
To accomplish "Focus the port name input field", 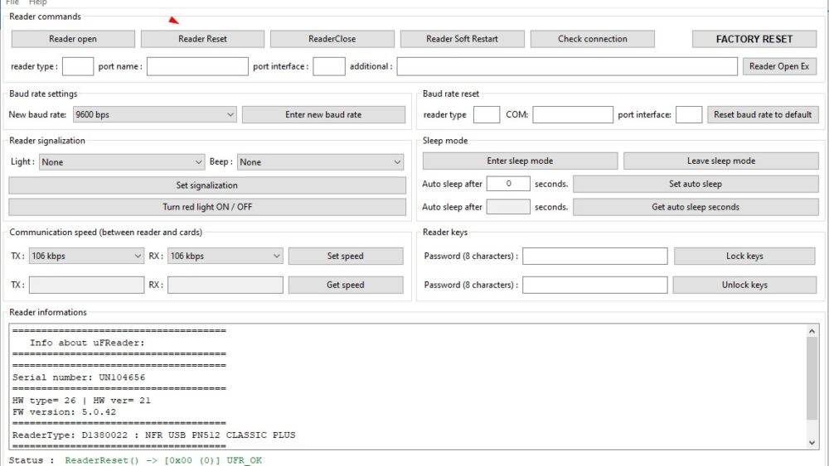I will click(x=197, y=66).
